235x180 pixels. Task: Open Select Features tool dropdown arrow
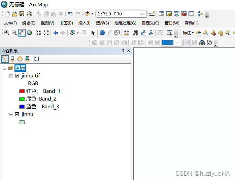pyautogui.click(x=77, y=33)
